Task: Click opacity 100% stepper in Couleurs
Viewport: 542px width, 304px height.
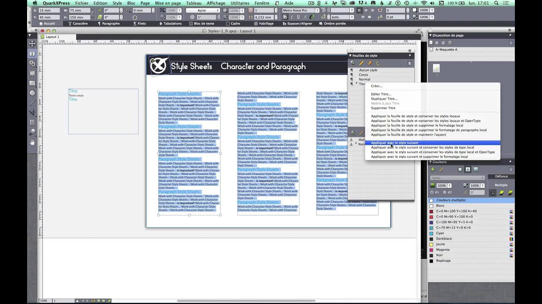Action: coord(482,185)
